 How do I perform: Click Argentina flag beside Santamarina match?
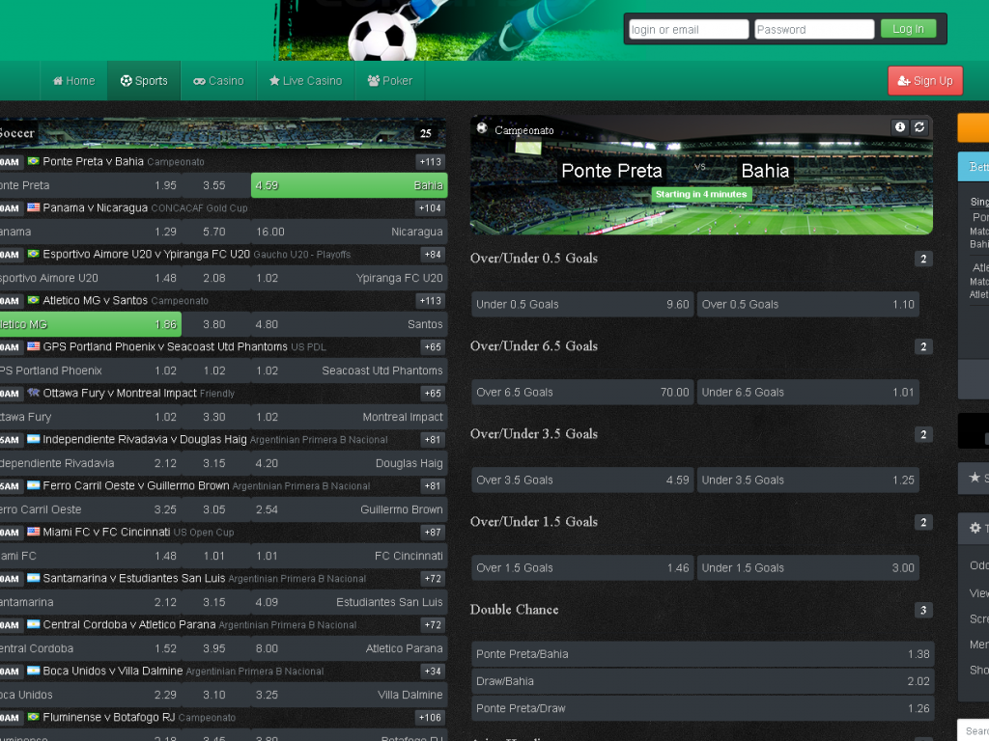pyautogui.click(x=34, y=578)
